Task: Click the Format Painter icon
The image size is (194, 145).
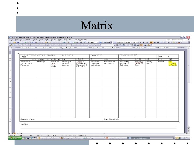Action: (x=50, y=42)
